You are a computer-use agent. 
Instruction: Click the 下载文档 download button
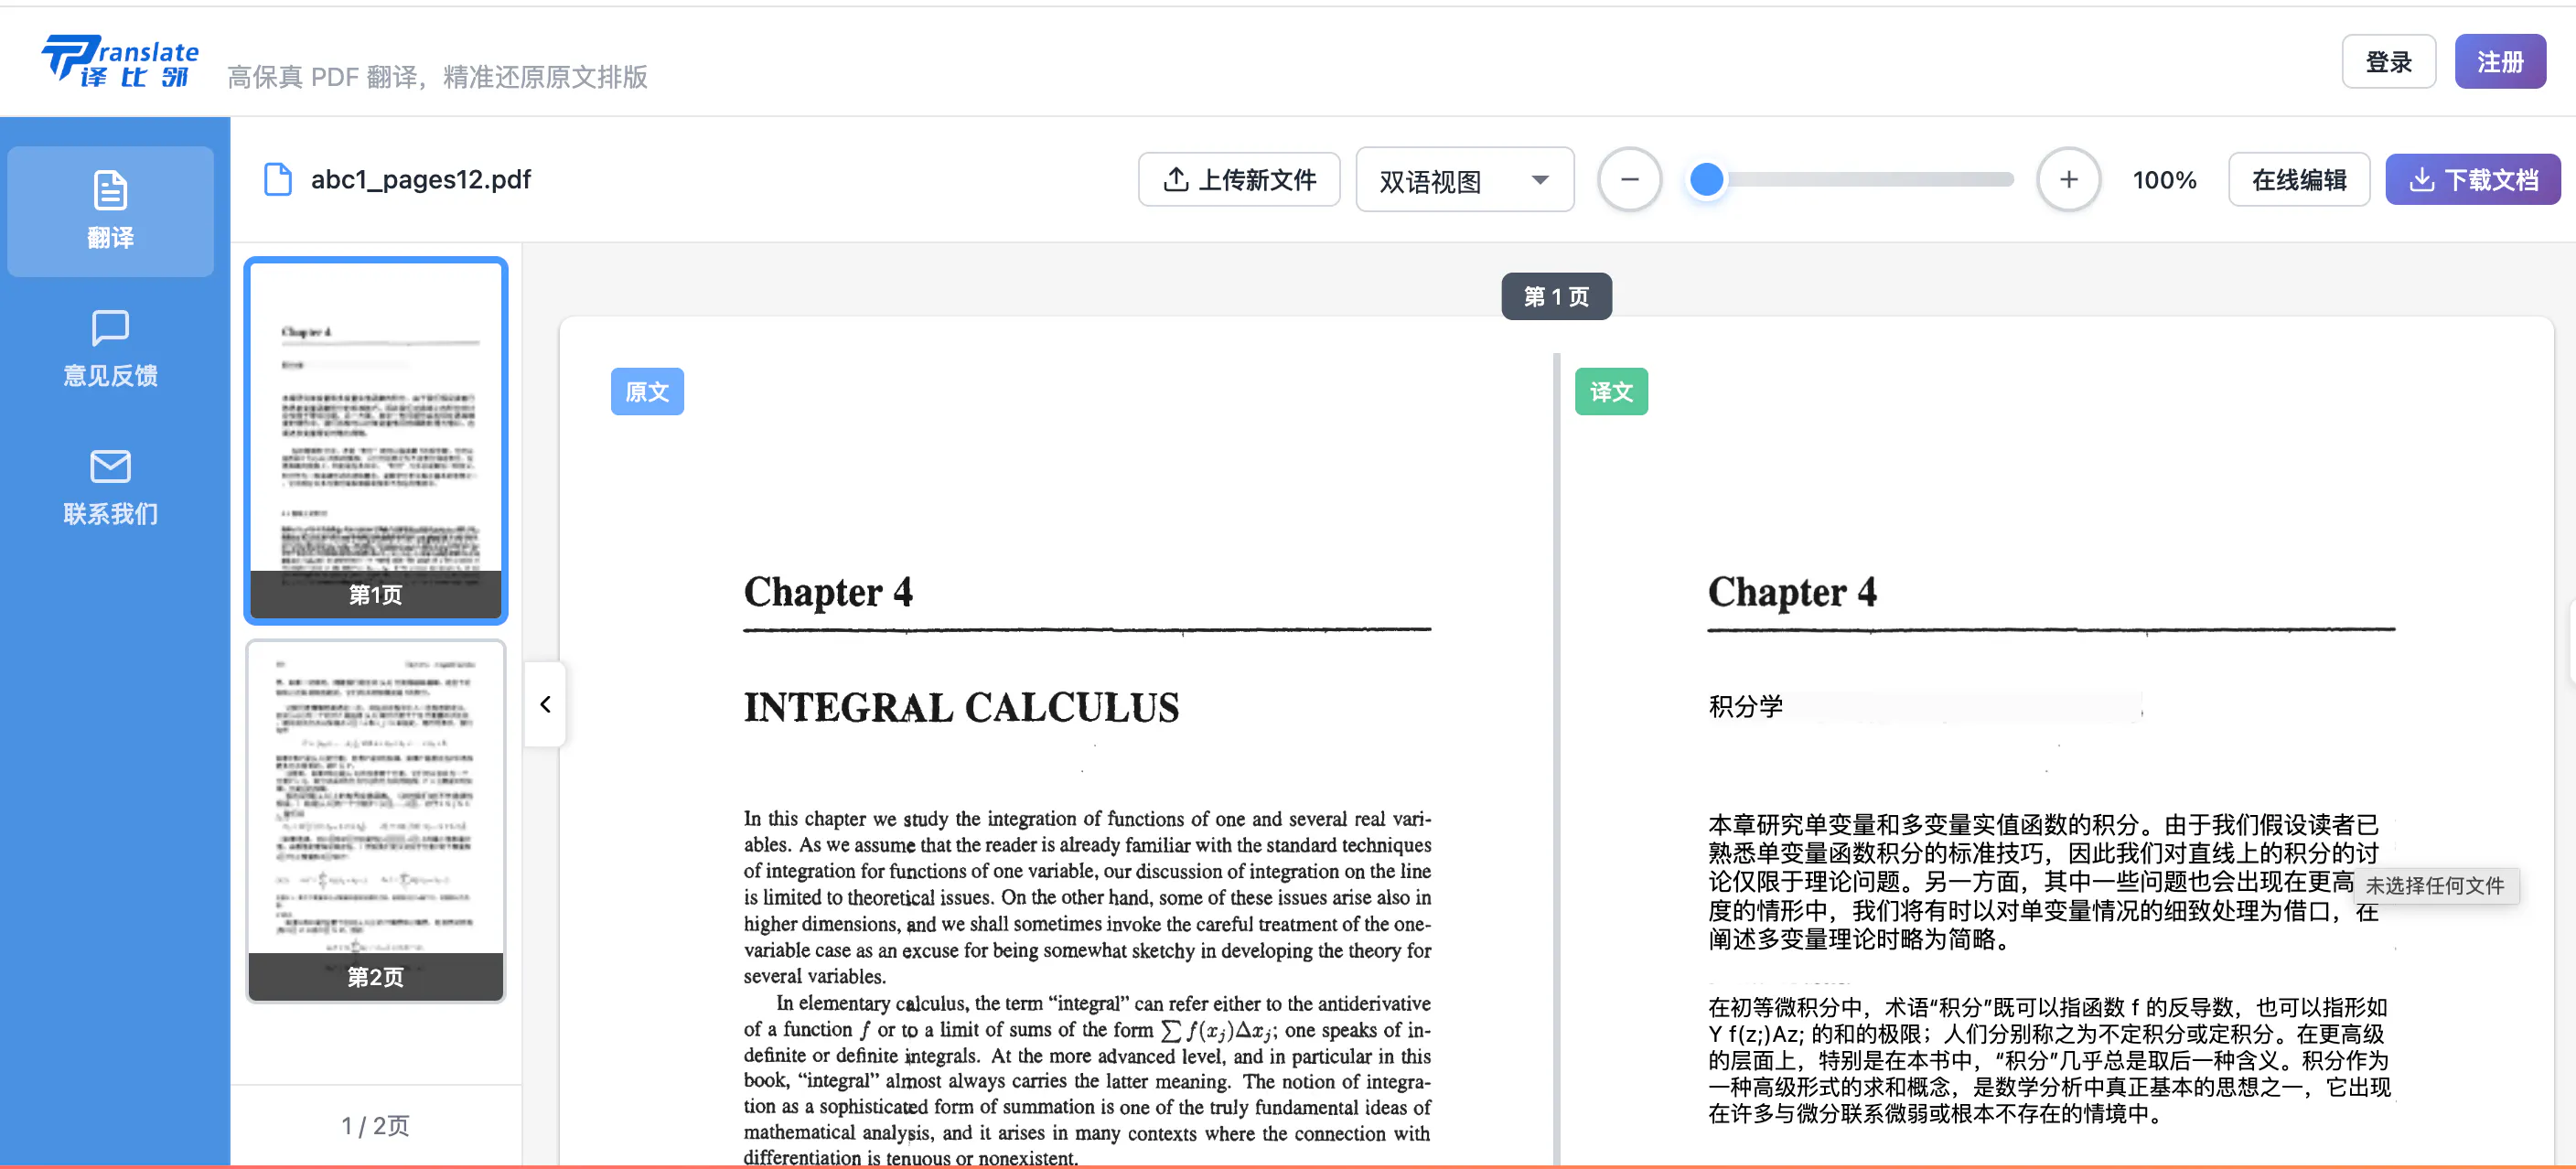[x=2472, y=180]
